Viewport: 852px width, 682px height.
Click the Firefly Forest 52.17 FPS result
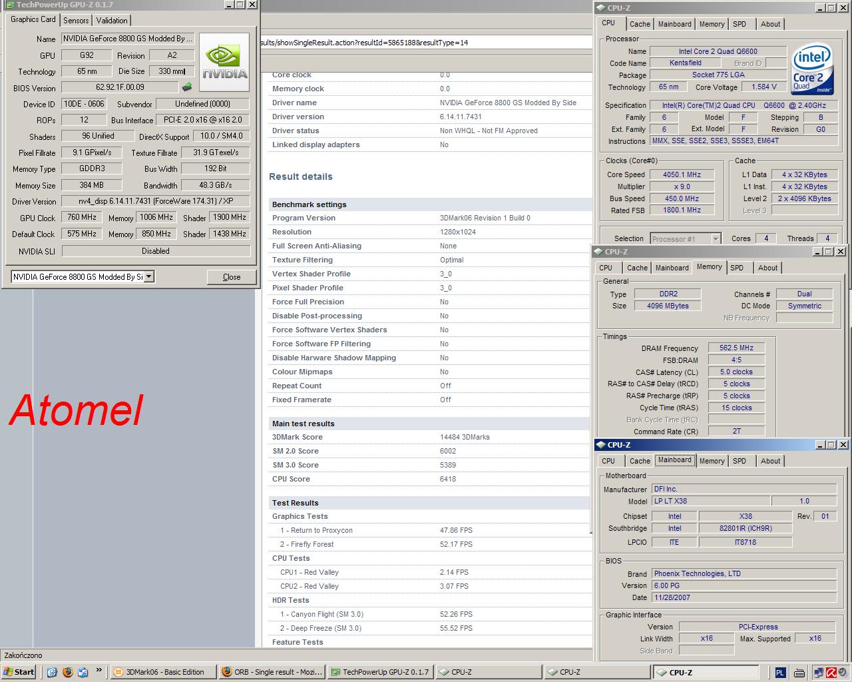[x=456, y=544]
